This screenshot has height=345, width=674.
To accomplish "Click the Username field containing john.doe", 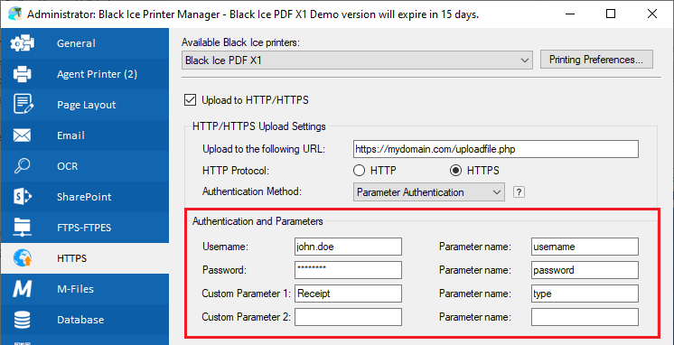I will coord(348,247).
